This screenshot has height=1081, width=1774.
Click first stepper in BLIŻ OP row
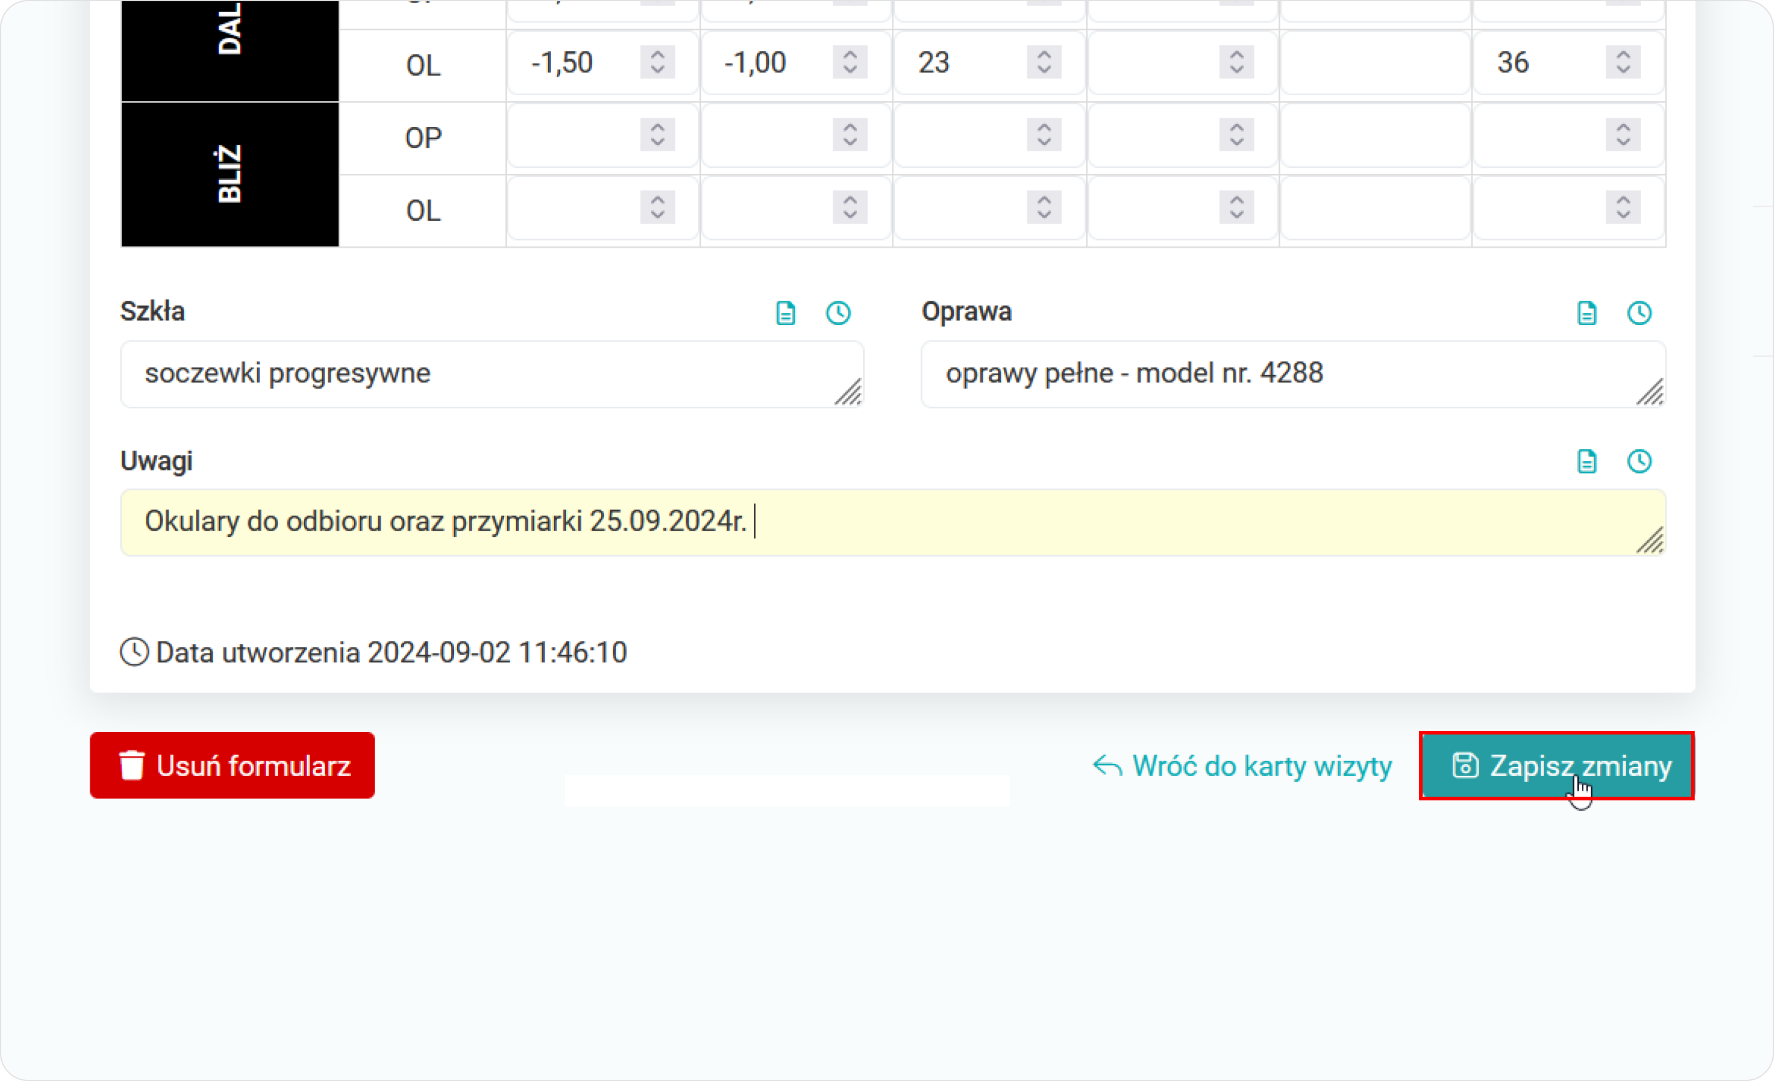pos(658,135)
